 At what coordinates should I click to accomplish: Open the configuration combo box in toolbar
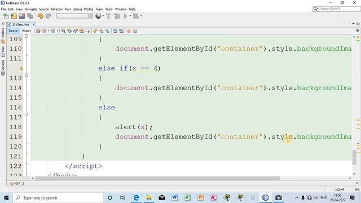(x=74, y=16)
